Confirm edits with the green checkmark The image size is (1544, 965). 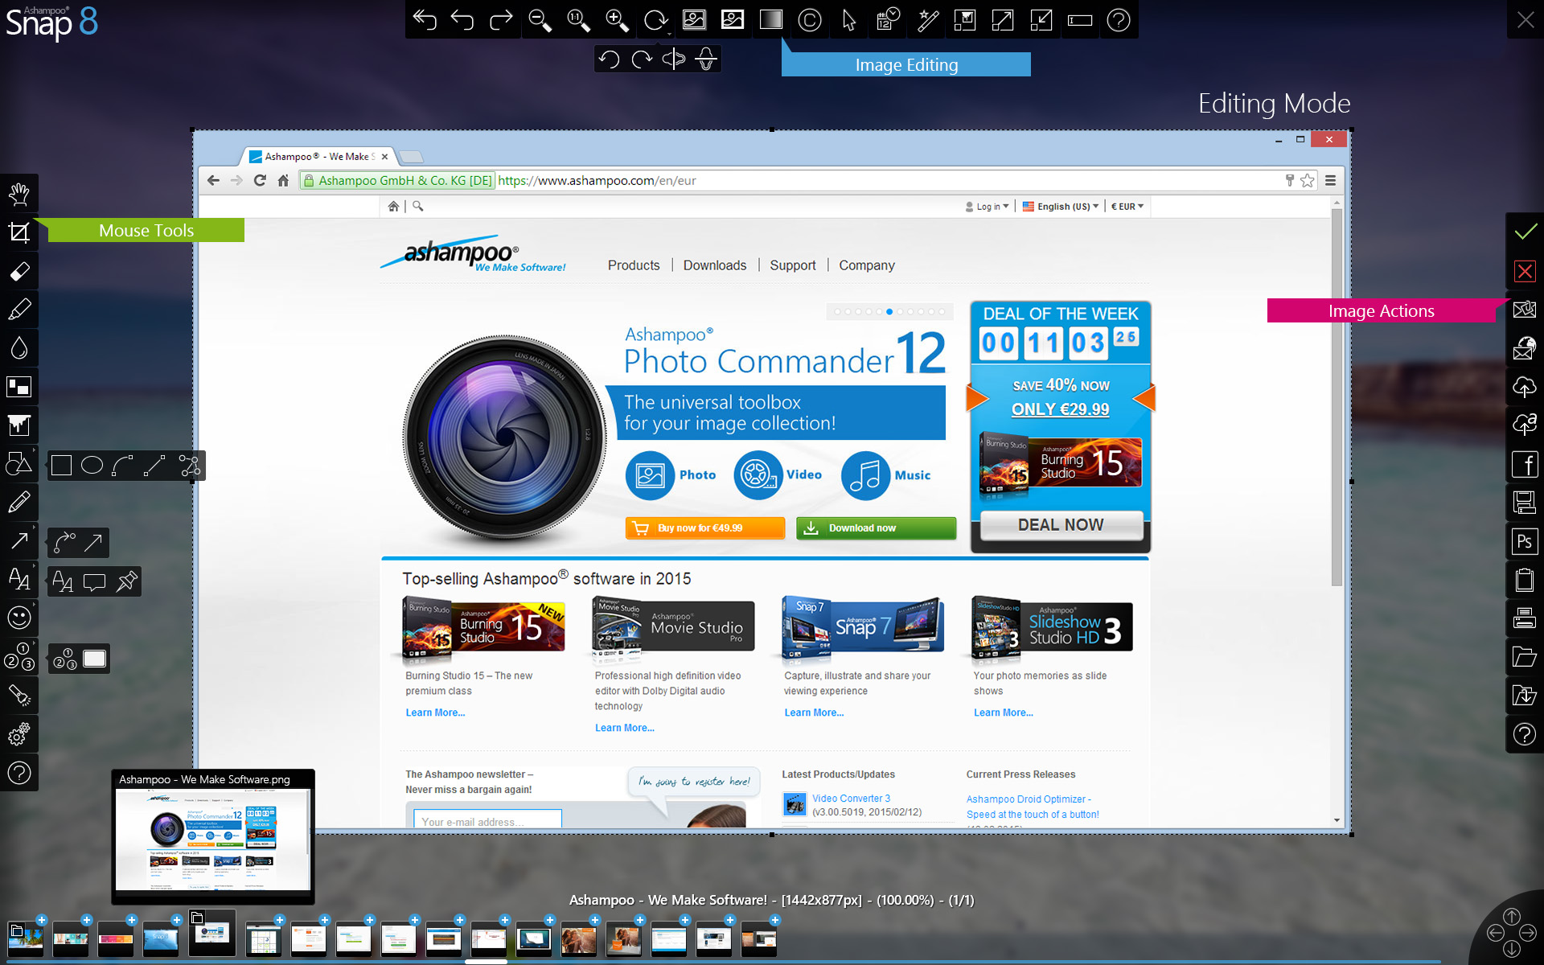(x=1525, y=232)
